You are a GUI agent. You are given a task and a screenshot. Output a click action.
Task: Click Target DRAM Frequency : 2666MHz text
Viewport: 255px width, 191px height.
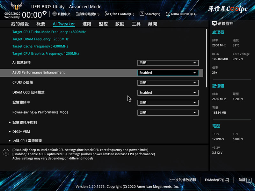pos(40,39)
